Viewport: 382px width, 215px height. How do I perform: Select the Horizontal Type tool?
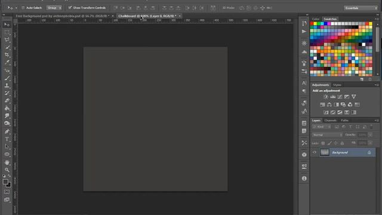pos(7,139)
